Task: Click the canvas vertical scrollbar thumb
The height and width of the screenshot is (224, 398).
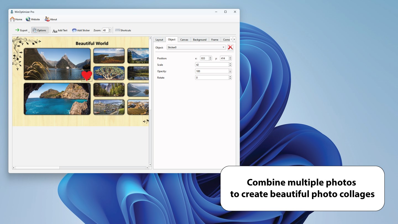Action: pos(150,75)
